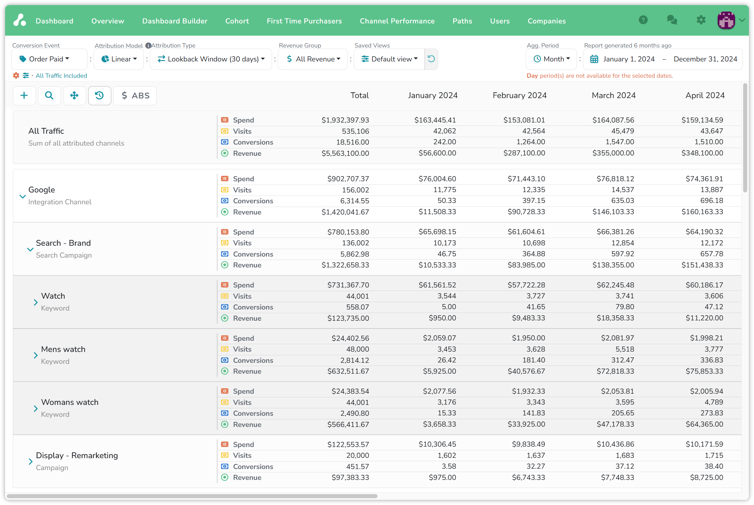The width and height of the screenshot is (754, 505).
Task: Collapse the Google channel row
Action: (22, 196)
